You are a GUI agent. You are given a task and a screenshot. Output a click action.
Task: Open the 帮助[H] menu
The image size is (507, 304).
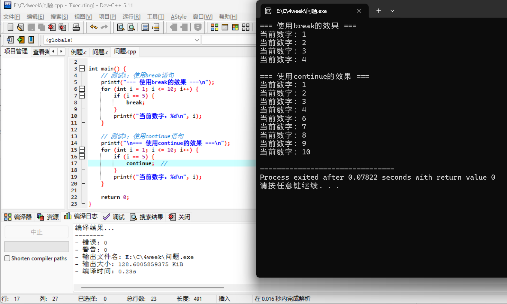coord(228,17)
